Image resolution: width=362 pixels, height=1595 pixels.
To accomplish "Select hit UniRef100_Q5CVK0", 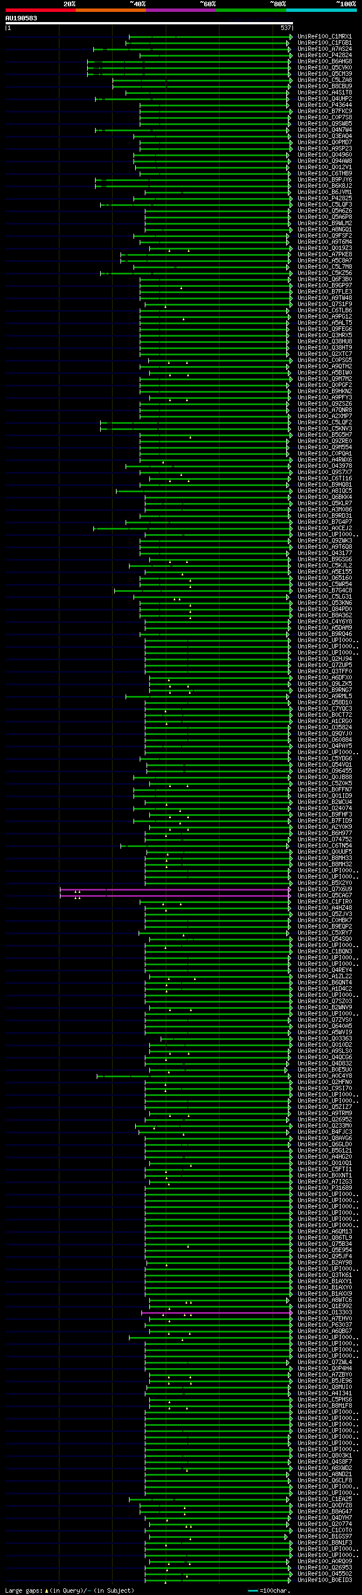I will (x=324, y=67).
